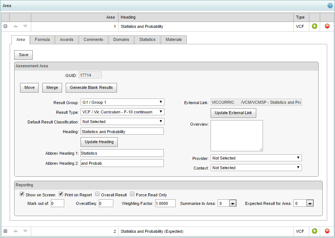Delete the Statistics and Probability (Expected) row
This screenshot has width=335, height=238.
(x=327, y=231)
